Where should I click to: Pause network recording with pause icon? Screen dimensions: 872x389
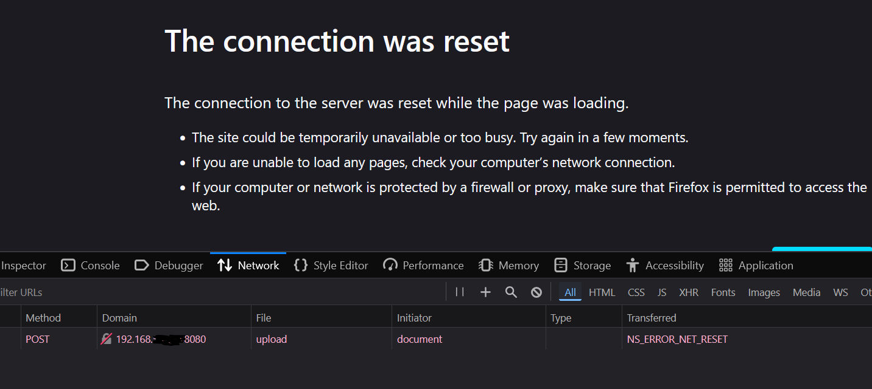point(460,292)
